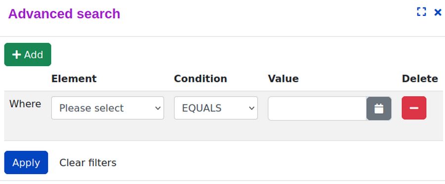Open the EQUALS Condition dropdown

click(216, 108)
